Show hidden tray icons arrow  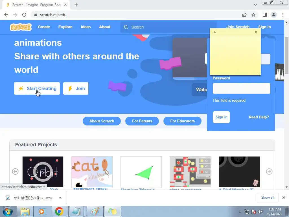tap(240, 212)
